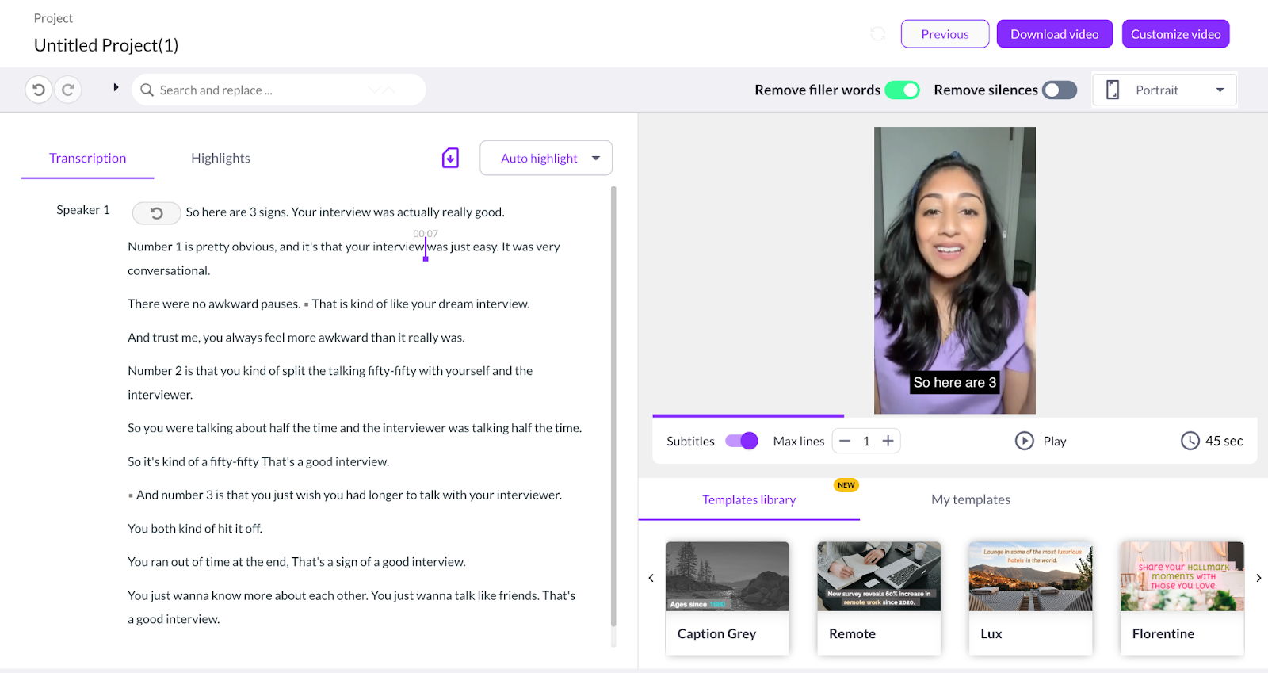
Task: Click the Untitled Project(1) title
Action: click(106, 45)
